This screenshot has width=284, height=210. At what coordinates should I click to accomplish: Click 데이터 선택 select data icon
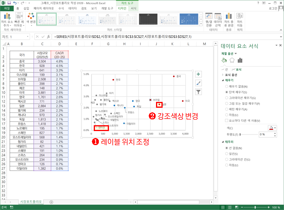[218, 20]
